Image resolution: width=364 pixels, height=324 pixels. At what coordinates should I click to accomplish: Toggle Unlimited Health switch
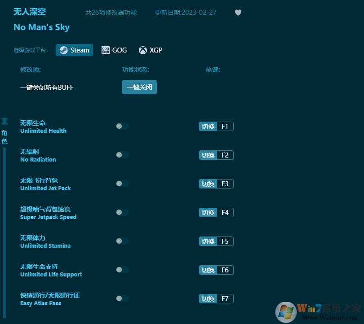point(122,126)
